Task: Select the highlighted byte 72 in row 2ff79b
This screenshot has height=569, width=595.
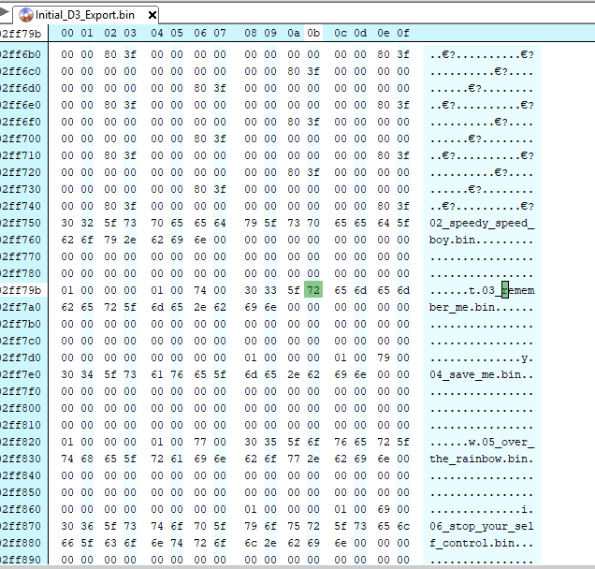Action: click(313, 290)
